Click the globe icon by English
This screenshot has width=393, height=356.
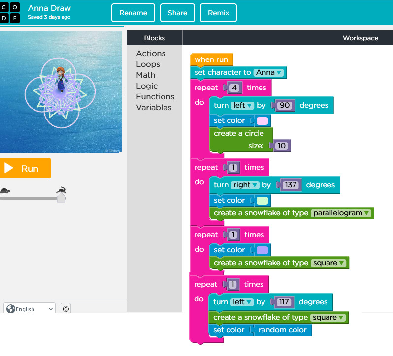click(11, 309)
